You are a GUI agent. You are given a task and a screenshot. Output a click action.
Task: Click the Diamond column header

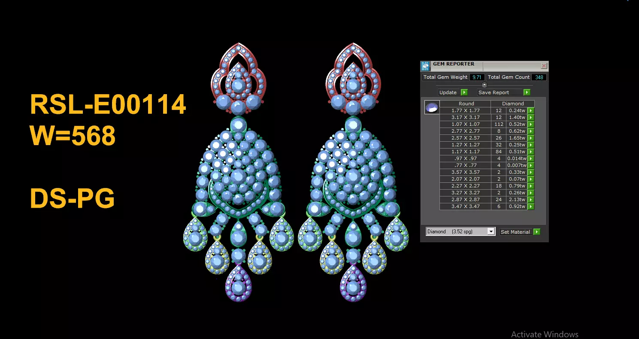pos(513,104)
